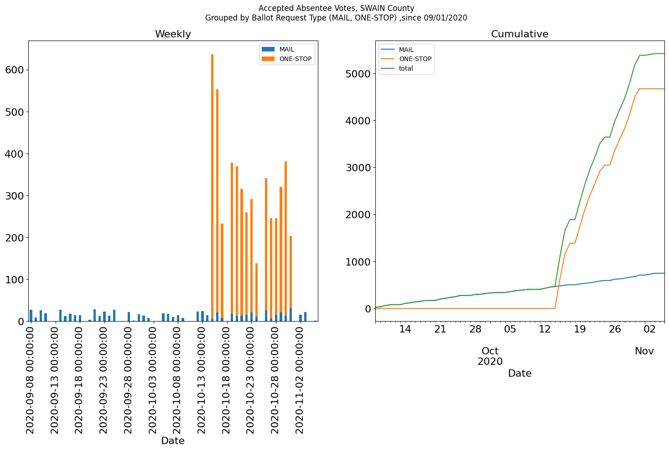This screenshot has height=450, width=669.
Task: Click the 400 tick label on Weekly axis
Action: (x=15, y=153)
